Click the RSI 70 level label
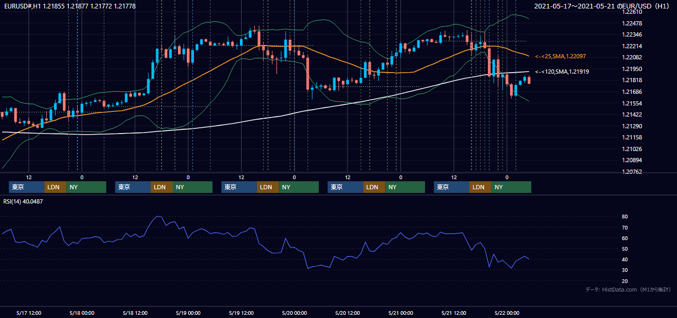677x318 pixels. 625,227
